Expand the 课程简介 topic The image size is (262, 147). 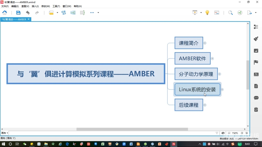pyautogui.click(x=205, y=43)
